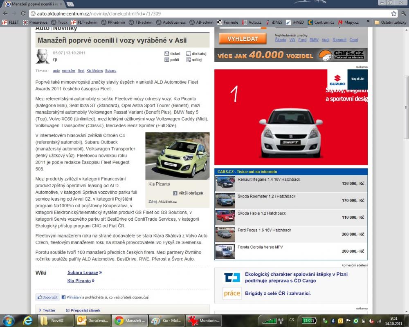Click the VYHLEDAT search button
409x327 pixels.
pyautogui.click(x=243, y=39)
